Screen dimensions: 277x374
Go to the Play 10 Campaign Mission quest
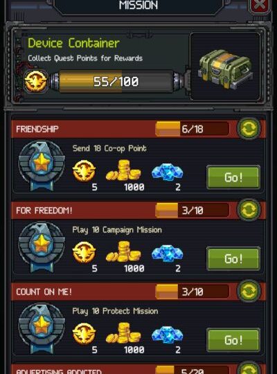(233, 259)
